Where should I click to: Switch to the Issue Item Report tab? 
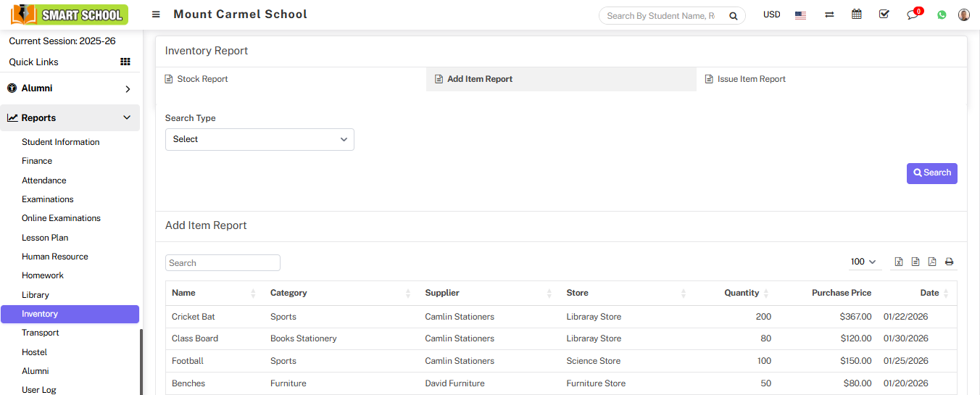751,79
